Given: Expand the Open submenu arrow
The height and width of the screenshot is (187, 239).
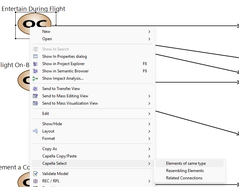Looking at the screenshot, I should point(149,39).
